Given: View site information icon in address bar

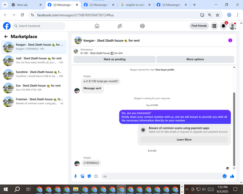Looking at the screenshot, I should pos(33,15).
